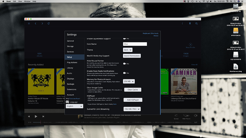The image size is (246, 138).
Task: Play the current track
Action: click(36, 116)
